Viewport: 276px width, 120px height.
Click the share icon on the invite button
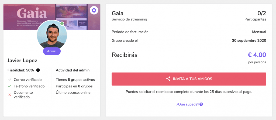pyautogui.click(x=168, y=79)
